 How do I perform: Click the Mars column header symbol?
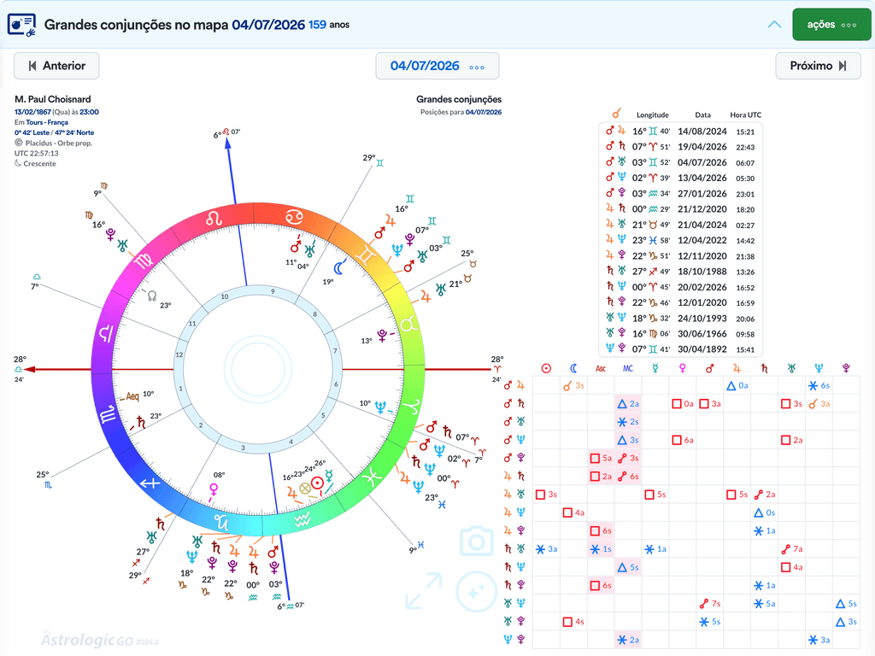click(x=709, y=368)
